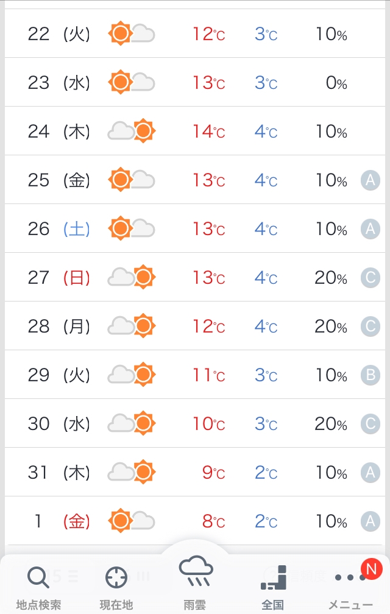Tap the A reliability badge for 25 (金)
The height and width of the screenshot is (614, 390).
tap(370, 180)
